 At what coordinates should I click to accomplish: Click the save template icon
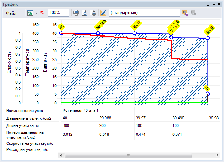(x=186, y=13)
